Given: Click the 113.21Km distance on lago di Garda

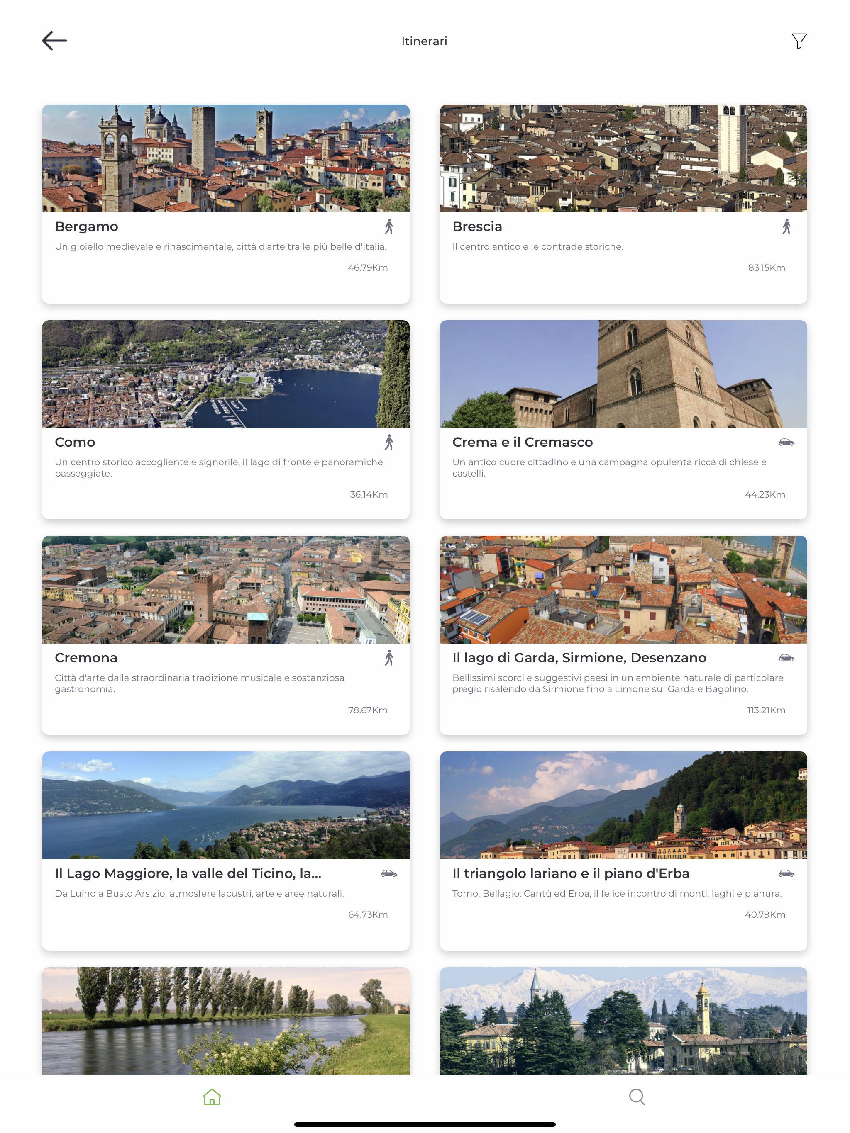Looking at the screenshot, I should click(x=766, y=710).
